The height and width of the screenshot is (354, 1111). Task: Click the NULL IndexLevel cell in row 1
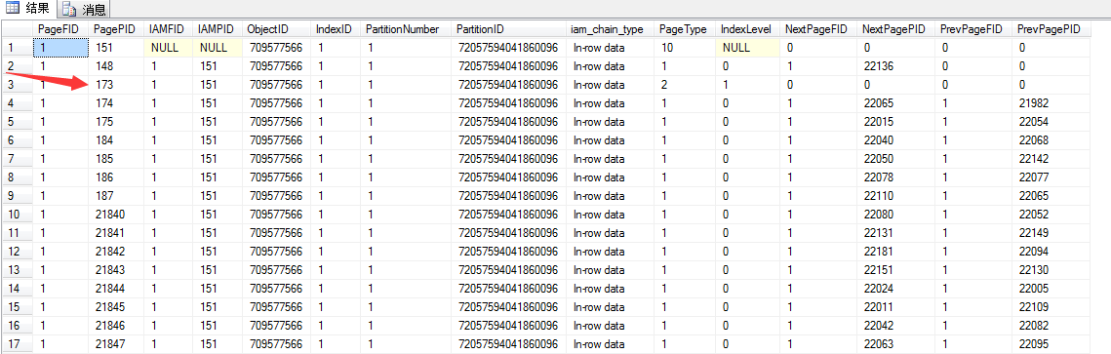748,48
